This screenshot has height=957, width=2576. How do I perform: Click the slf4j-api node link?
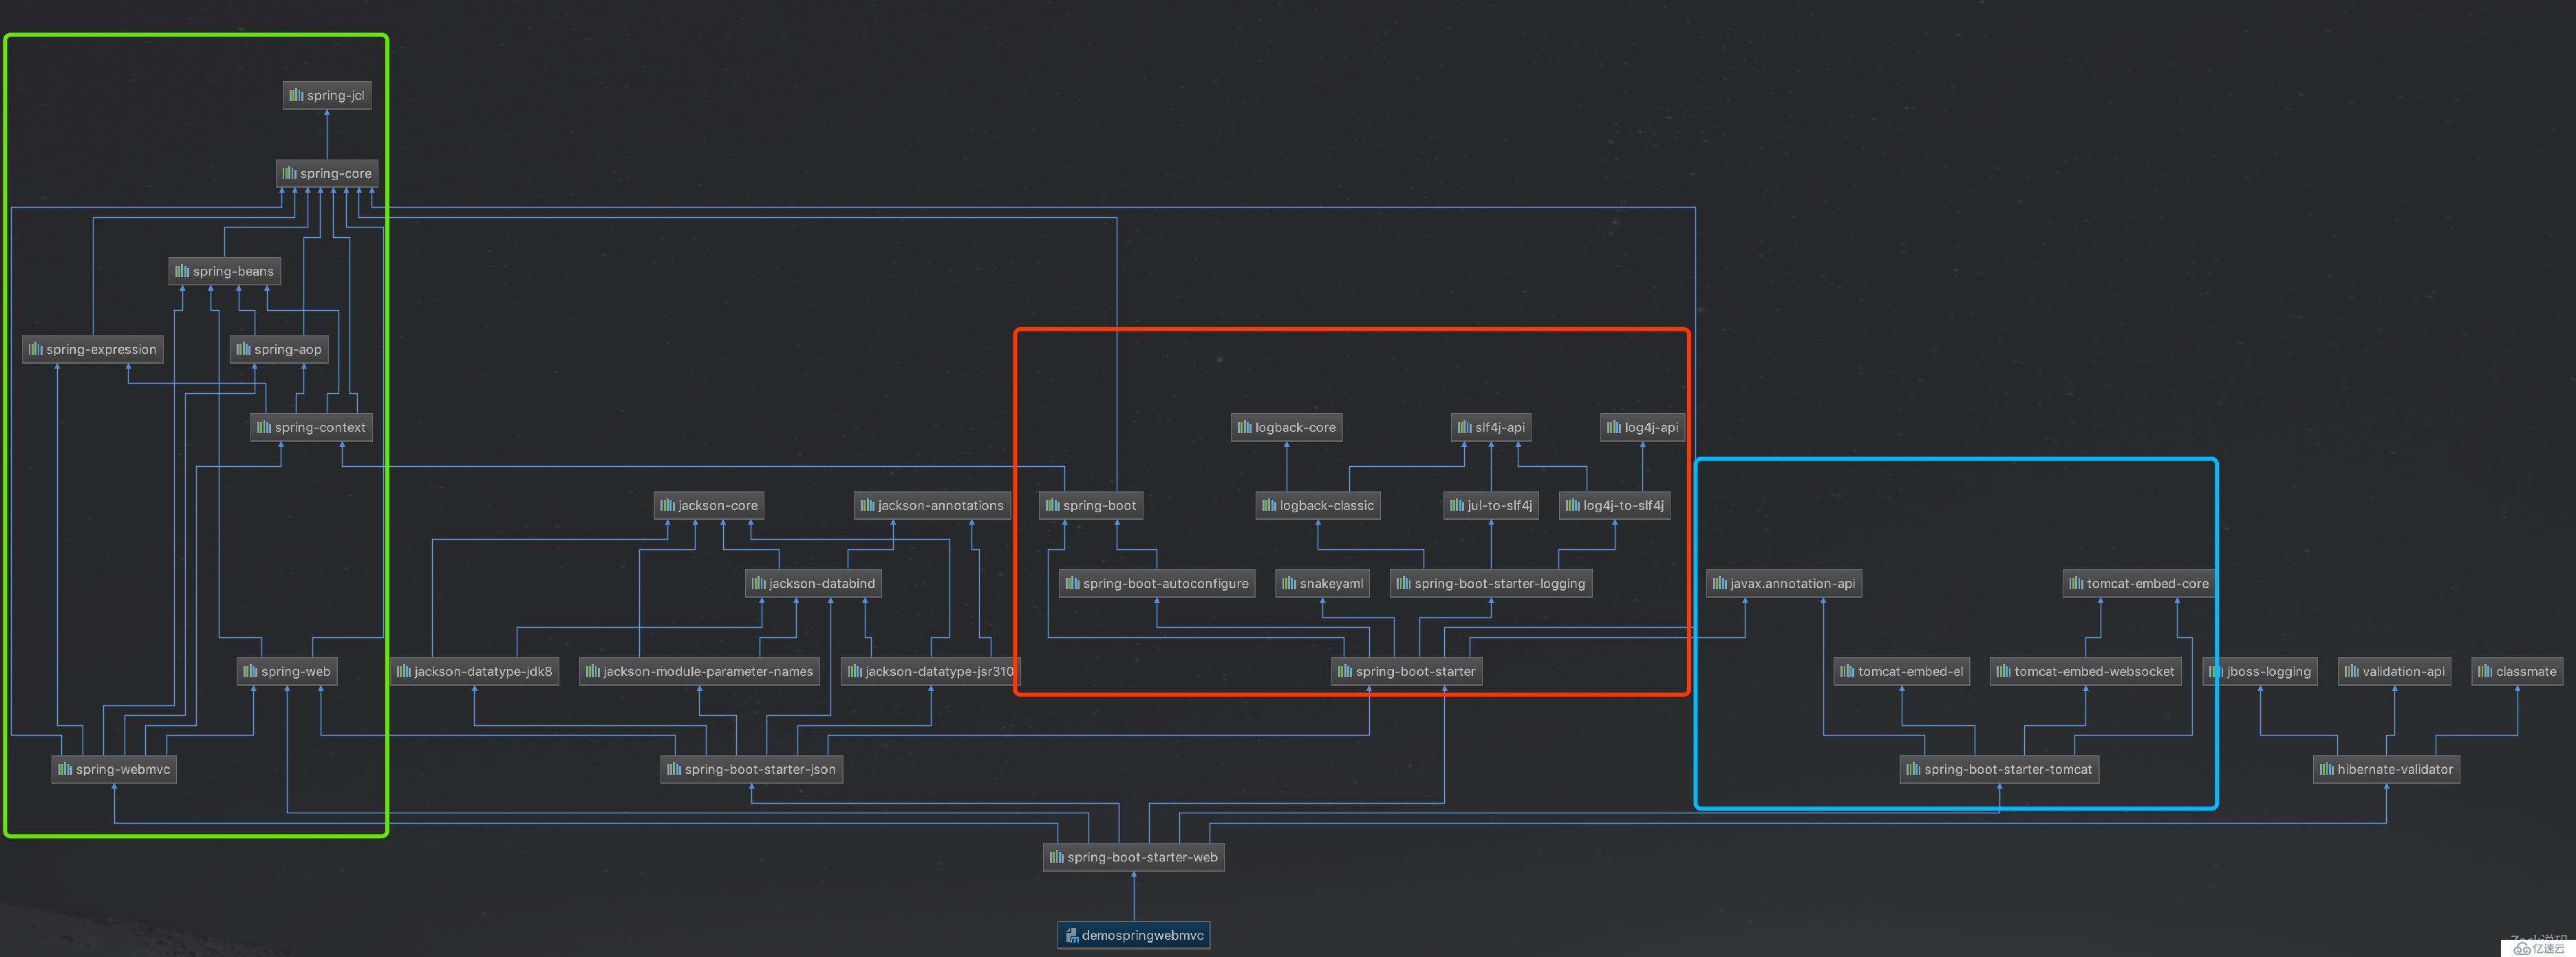coord(1495,423)
